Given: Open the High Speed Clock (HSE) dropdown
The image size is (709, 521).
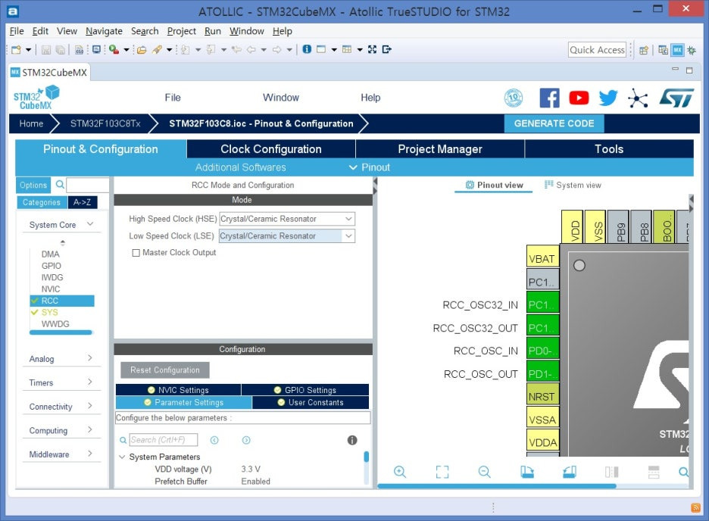Looking at the screenshot, I should [x=287, y=219].
